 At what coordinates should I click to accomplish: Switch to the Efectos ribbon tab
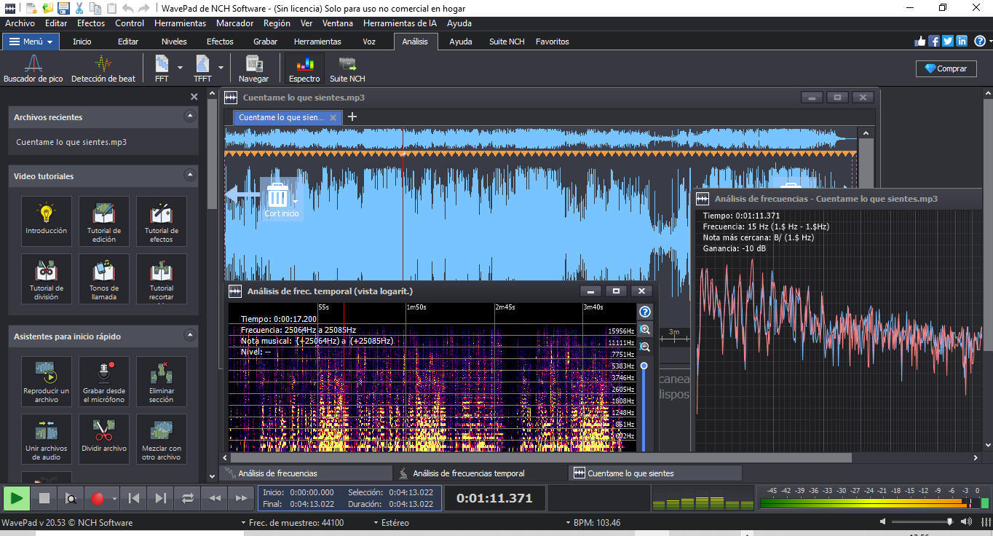point(219,42)
